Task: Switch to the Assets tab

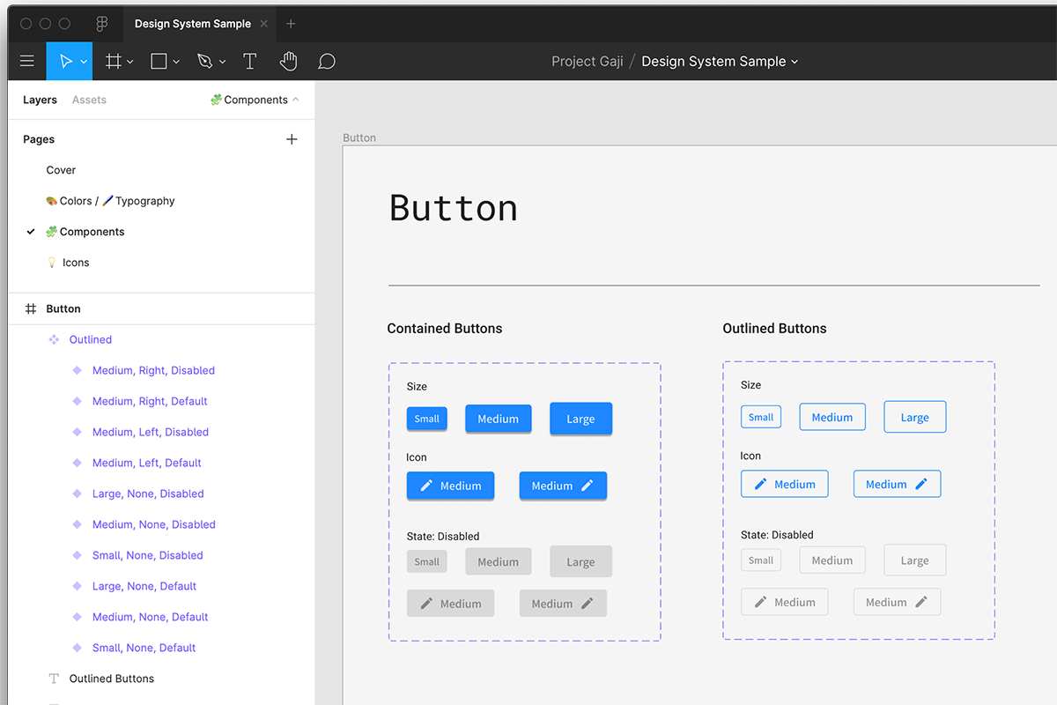Action: pyautogui.click(x=89, y=100)
